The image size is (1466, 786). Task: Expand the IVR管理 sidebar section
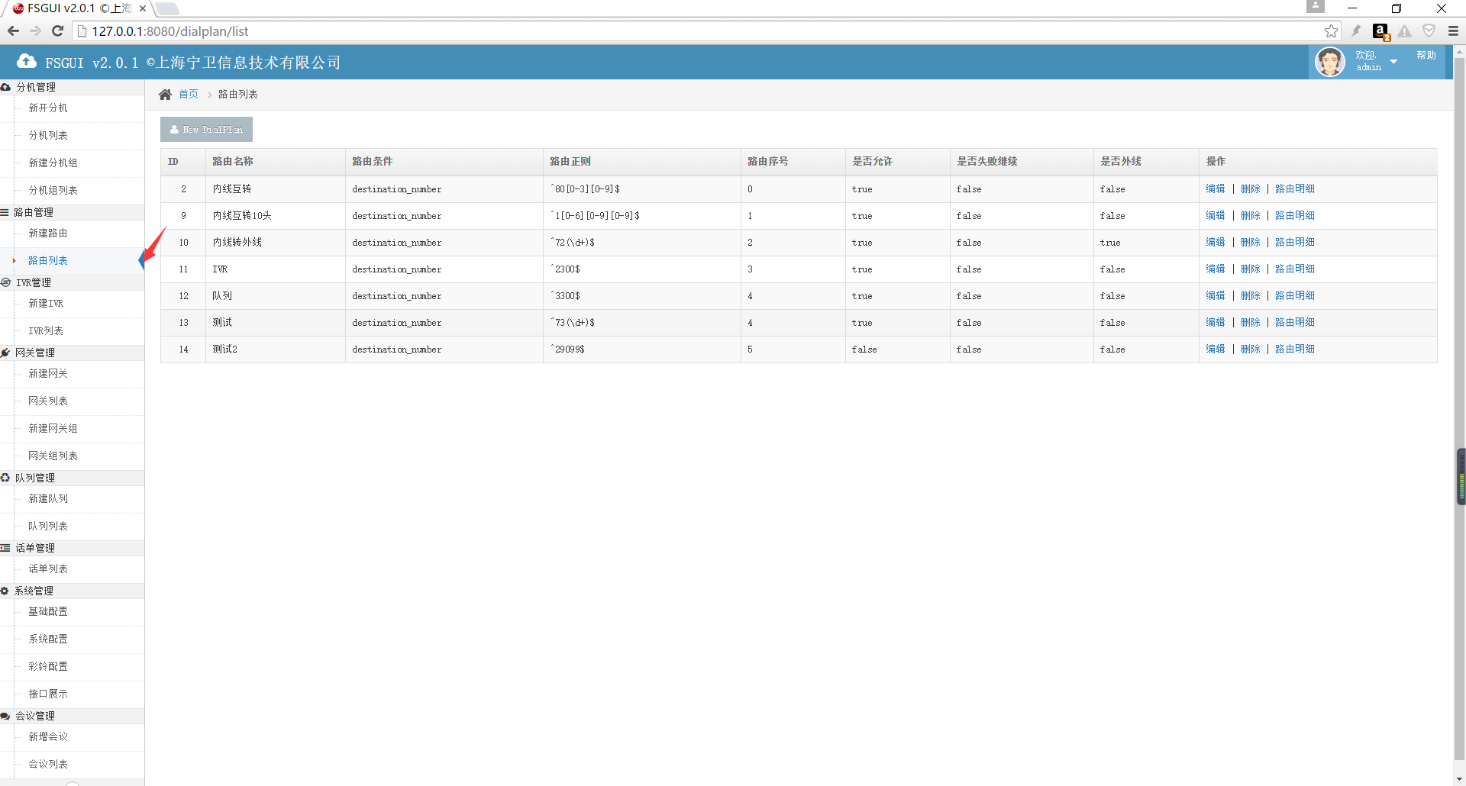point(34,282)
